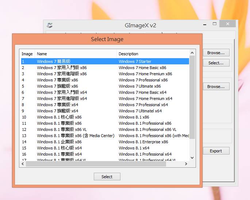Click description Windows 7 Ultimatel x64
This screenshot has height=200, width=250.
point(140,111)
